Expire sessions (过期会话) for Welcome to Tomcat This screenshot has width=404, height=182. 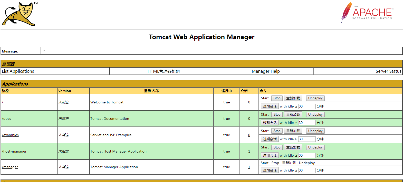point(270,106)
